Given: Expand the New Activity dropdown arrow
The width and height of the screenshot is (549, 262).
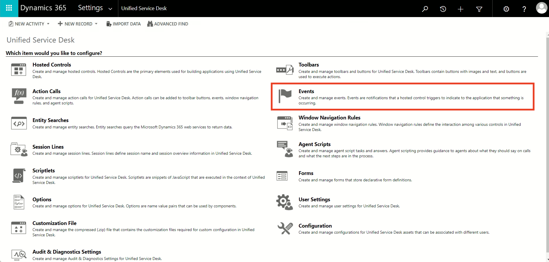Looking at the screenshot, I should coord(48,24).
